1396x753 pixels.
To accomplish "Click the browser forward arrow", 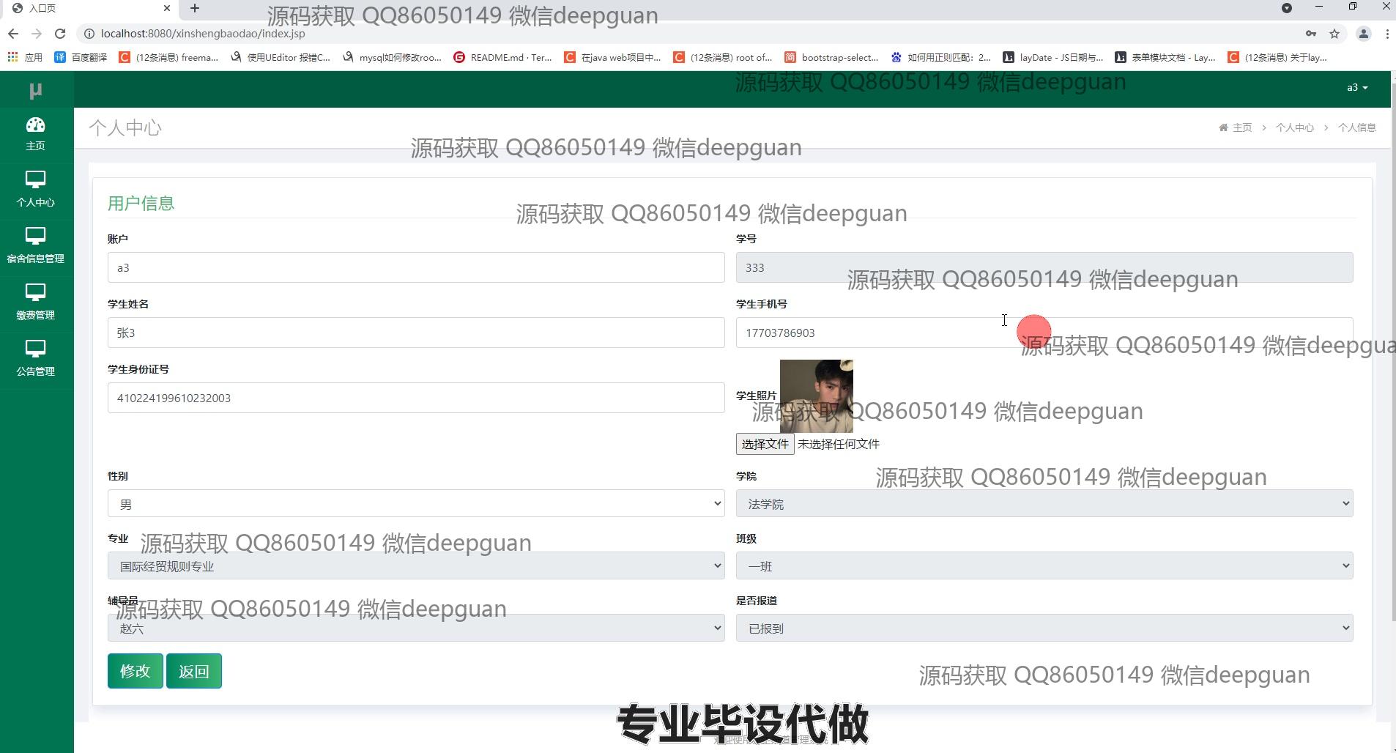I will pyautogui.click(x=37, y=34).
